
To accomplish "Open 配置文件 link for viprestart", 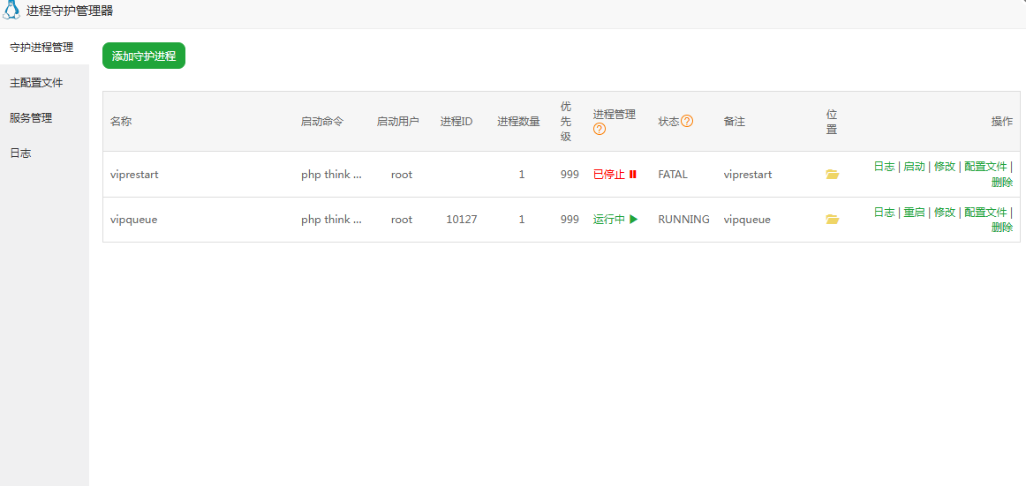I will (x=985, y=167).
